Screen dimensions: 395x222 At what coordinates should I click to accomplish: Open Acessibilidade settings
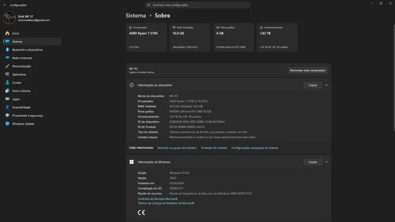pos(32,107)
